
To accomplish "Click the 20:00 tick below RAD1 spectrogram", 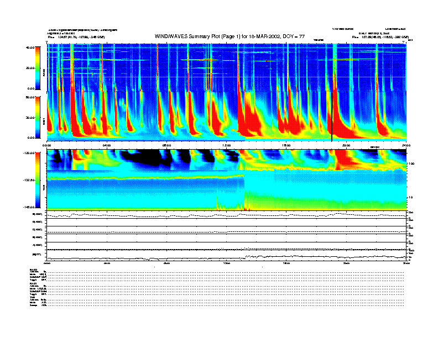I will (346, 145).
